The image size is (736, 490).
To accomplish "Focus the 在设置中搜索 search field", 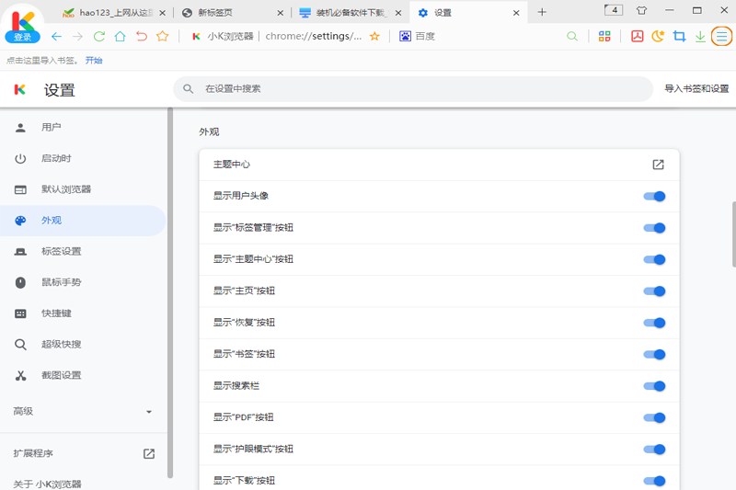I will point(413,88).
